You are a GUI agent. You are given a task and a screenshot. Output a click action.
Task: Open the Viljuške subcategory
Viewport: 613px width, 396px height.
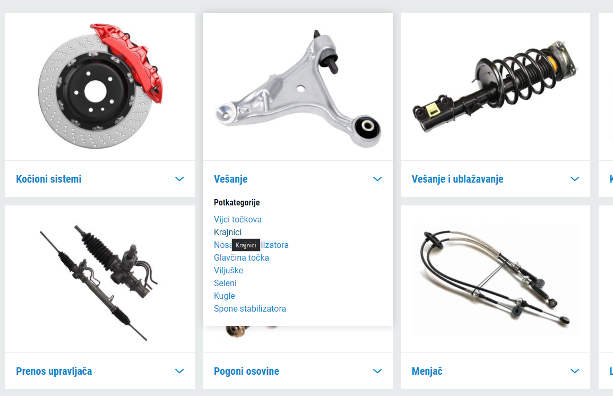(228, 271)
